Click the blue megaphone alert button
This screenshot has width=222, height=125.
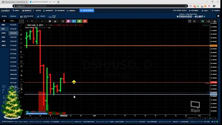[74, 21]
